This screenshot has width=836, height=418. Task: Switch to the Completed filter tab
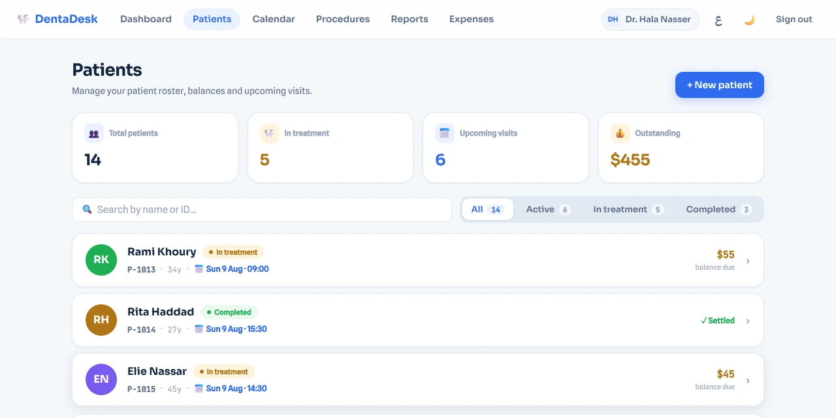point(719,210)
